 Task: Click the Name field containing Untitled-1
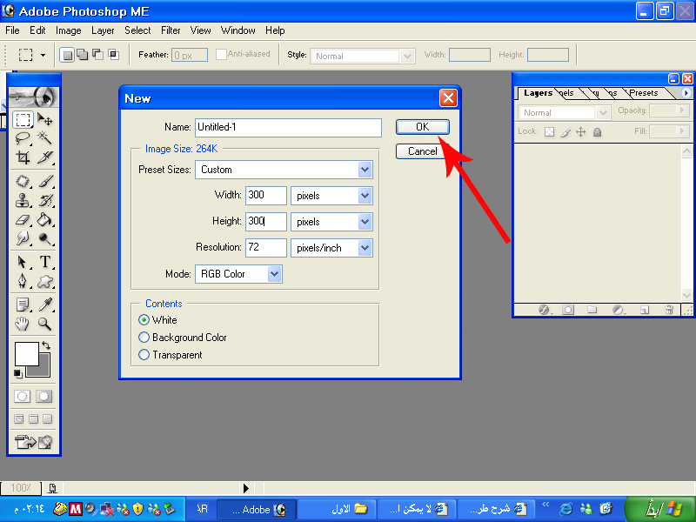point(288,127)
